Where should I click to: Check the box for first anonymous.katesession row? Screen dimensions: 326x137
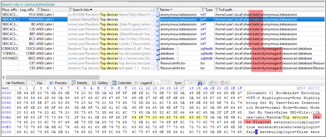click(x=153, y=15)
